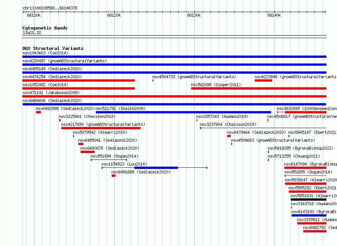
Task: Click the 66120k ruler tick label
Action: pyautogui.click(x=114, y=15)
